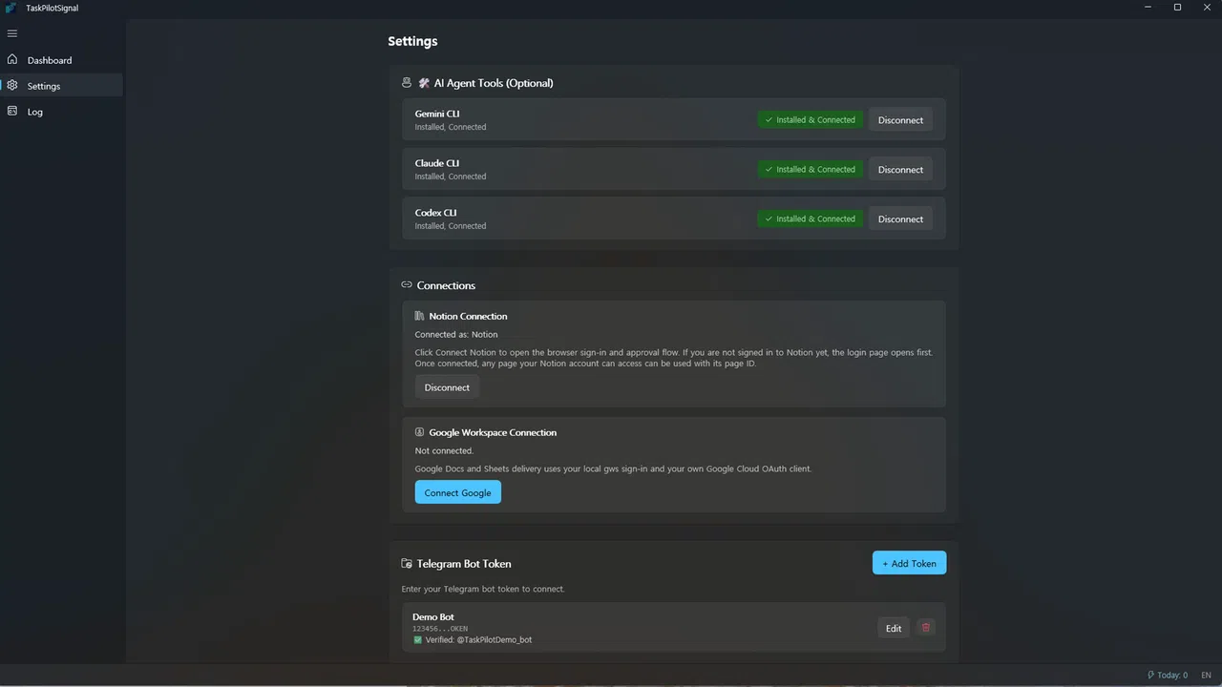Disconnect the Gemini CLI
Image resolution: width=1222 pixels, height=687 pixels.
(900, 120)
